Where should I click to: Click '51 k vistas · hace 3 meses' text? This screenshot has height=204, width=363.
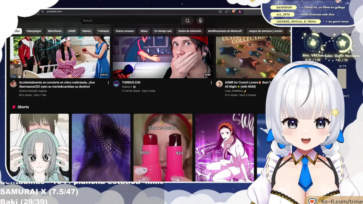point(240,95)
